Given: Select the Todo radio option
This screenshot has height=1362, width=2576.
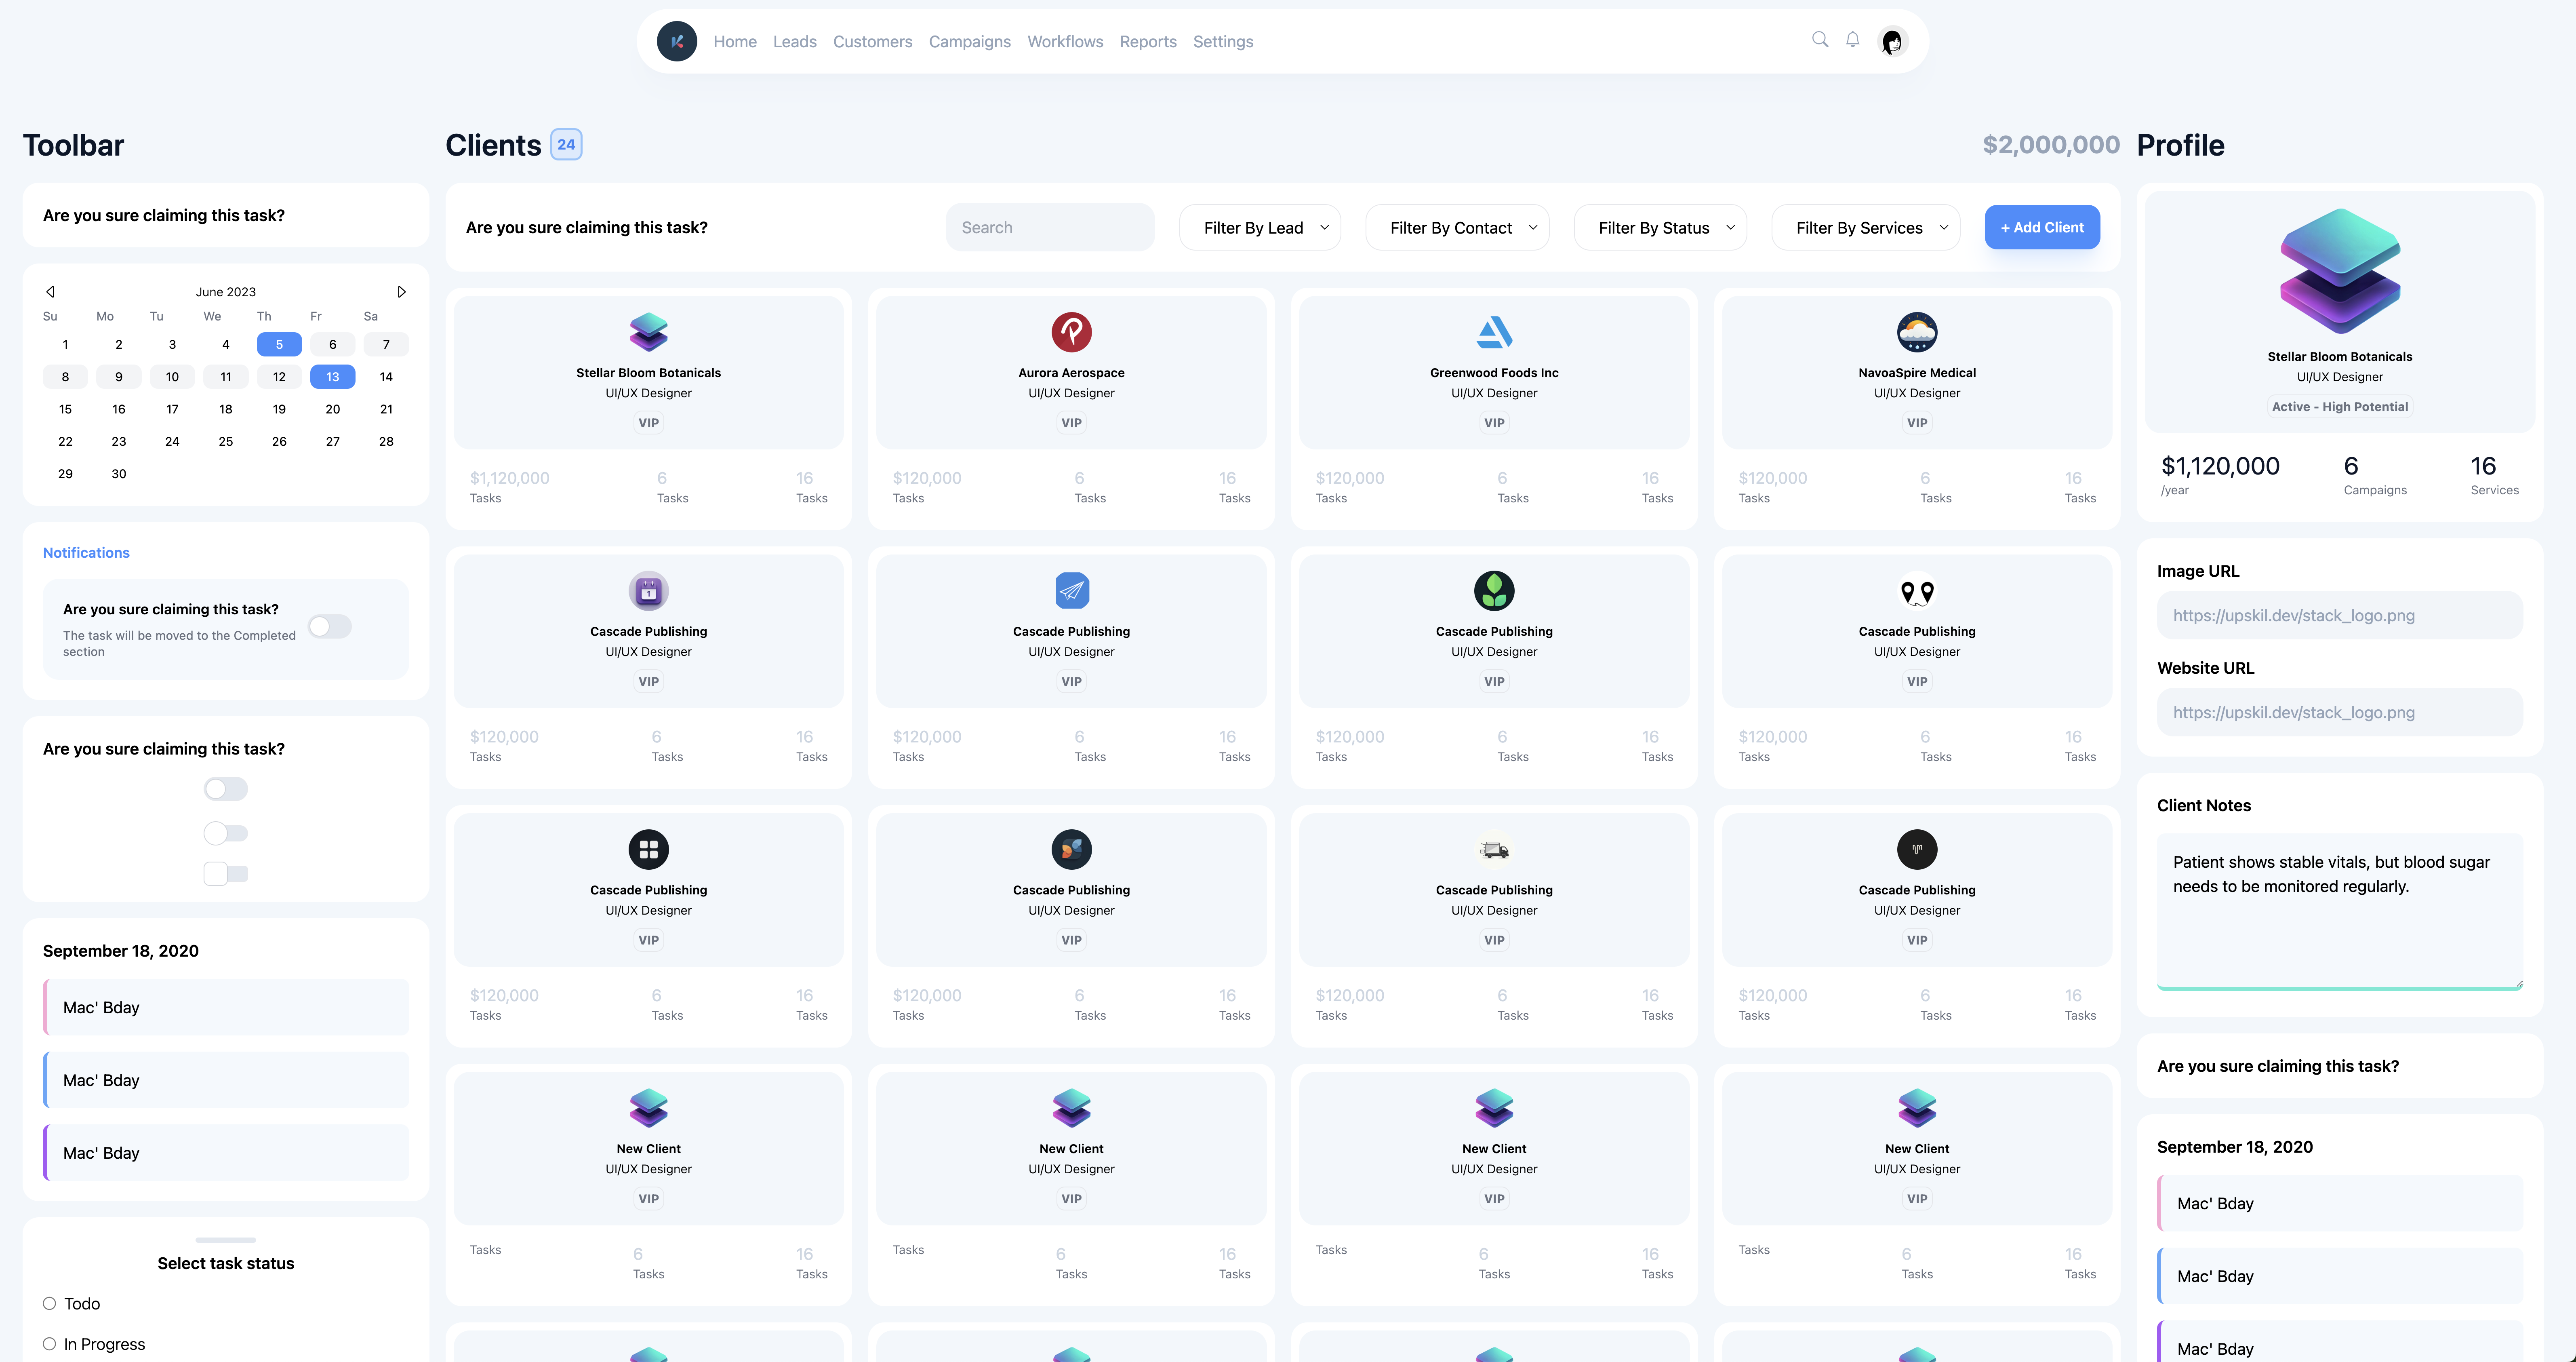Looking at the screenshot, I should 49,1303.
